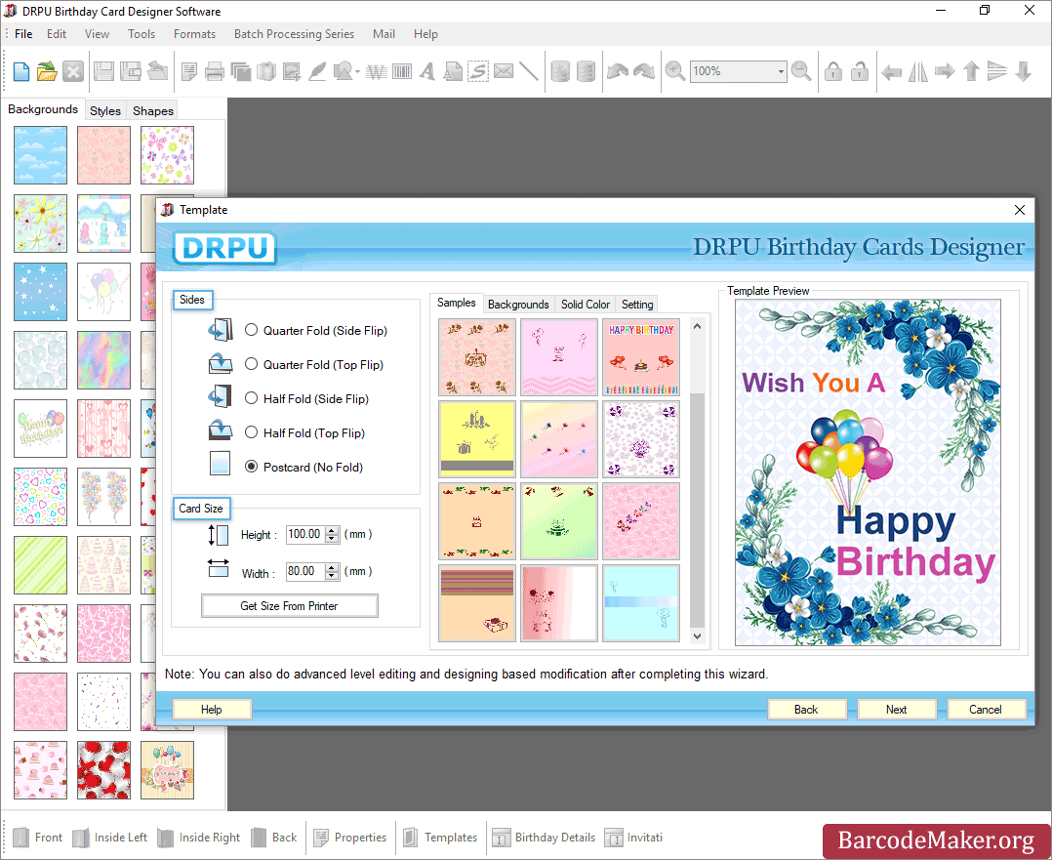Click the mail envelope toolbar icon
The height and width of the screenshot is (860, 1052).
(504, 71)
